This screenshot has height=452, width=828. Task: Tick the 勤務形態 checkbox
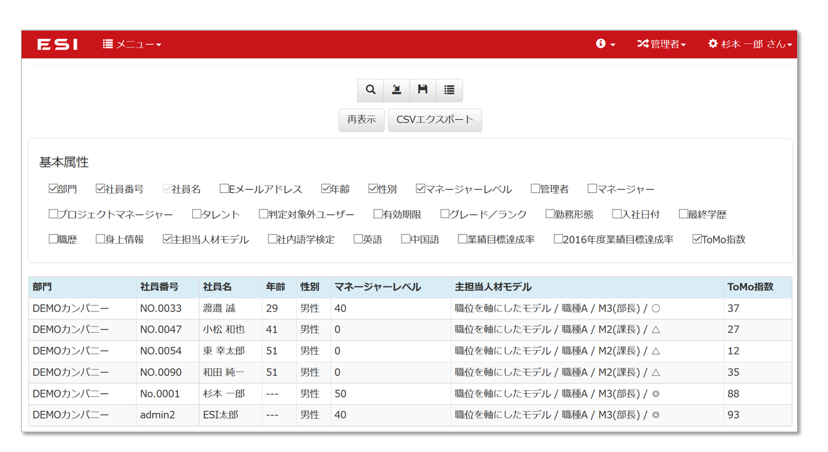click(x=550, y=214)
